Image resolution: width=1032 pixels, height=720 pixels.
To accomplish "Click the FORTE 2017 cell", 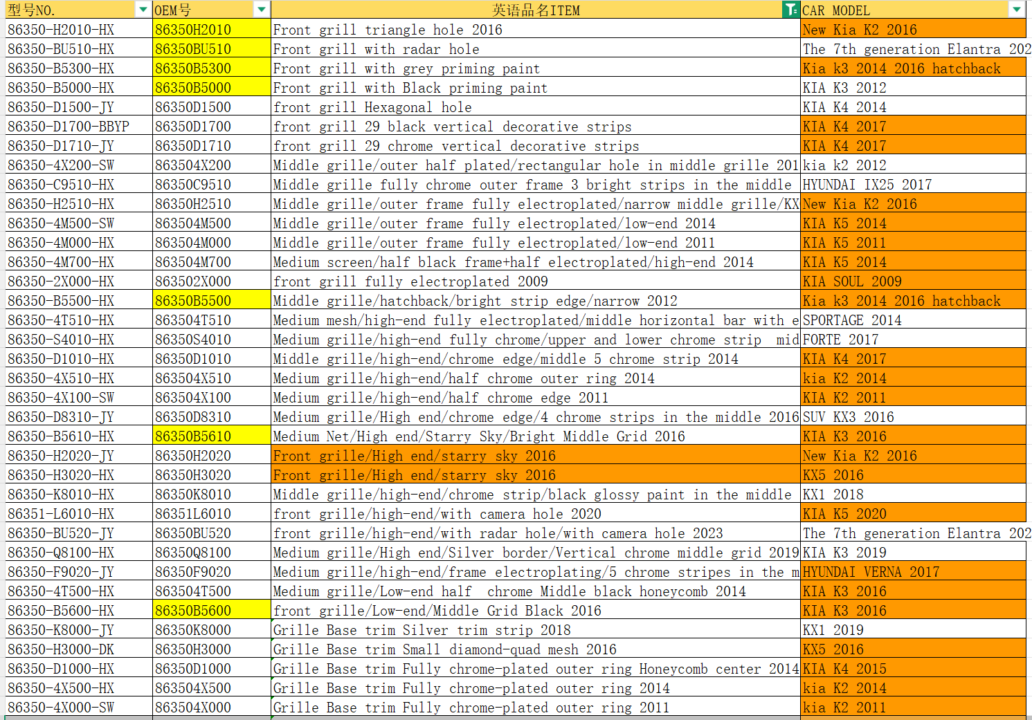I will point(912,340).
